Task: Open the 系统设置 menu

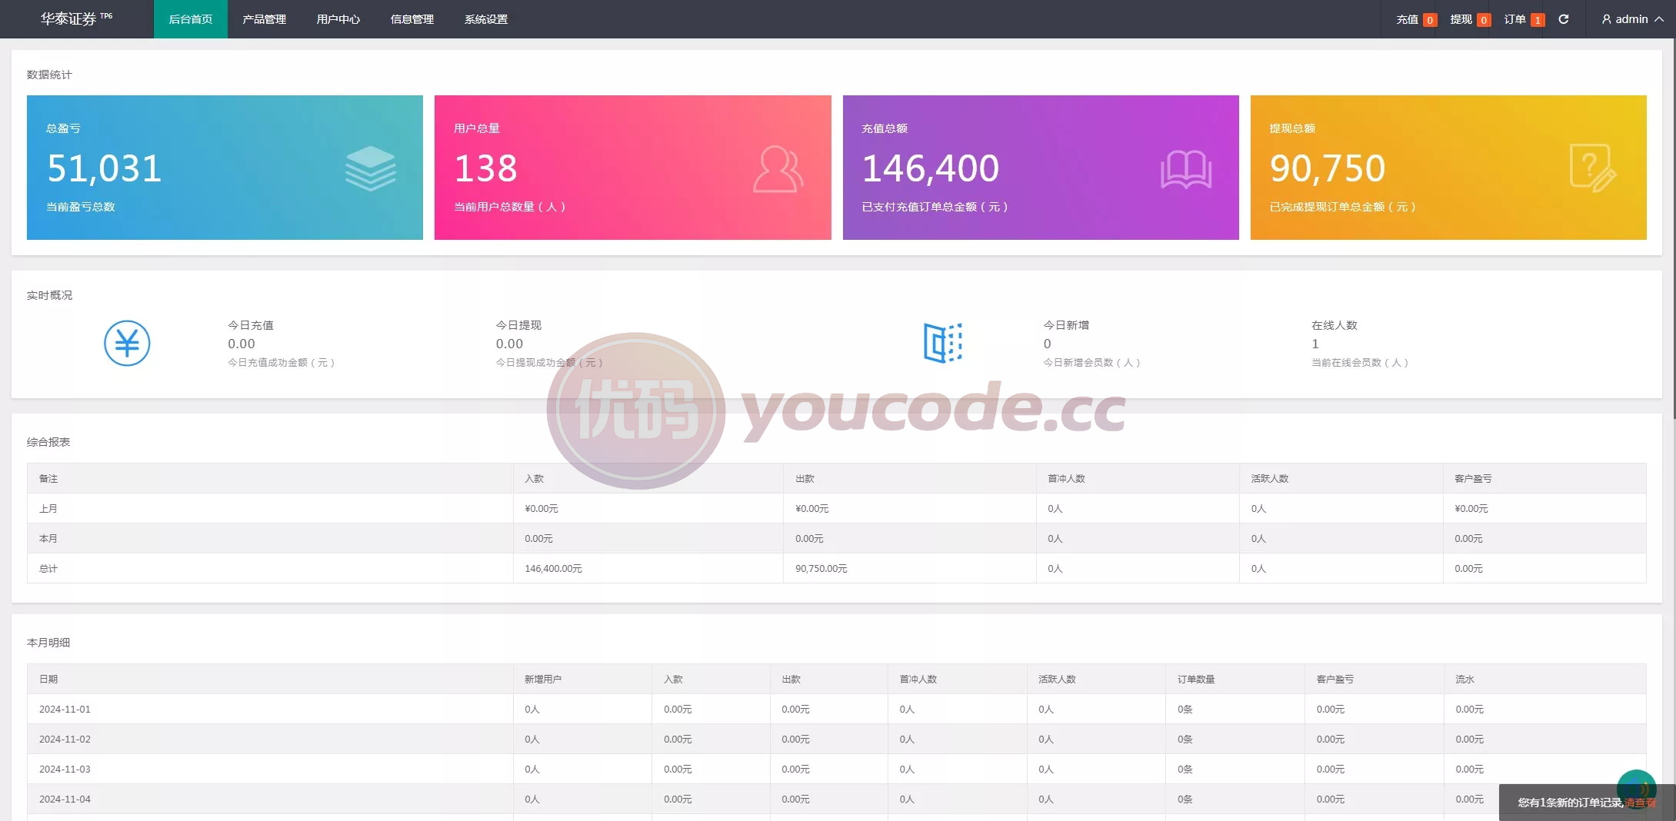Action: (x=486, y=19)
